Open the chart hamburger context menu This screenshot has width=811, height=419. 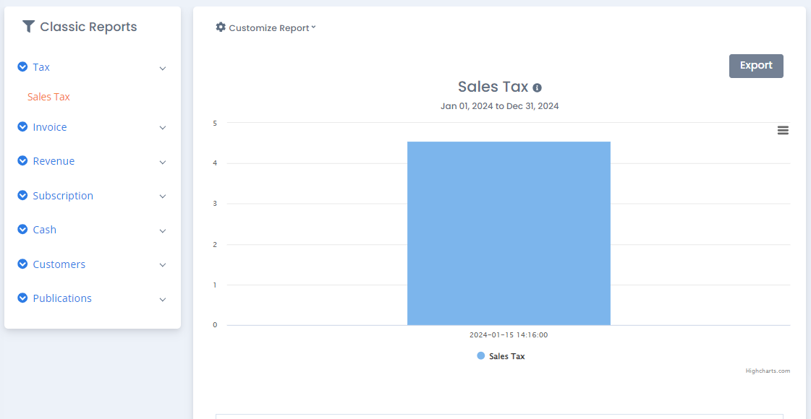tap(783, 130)
